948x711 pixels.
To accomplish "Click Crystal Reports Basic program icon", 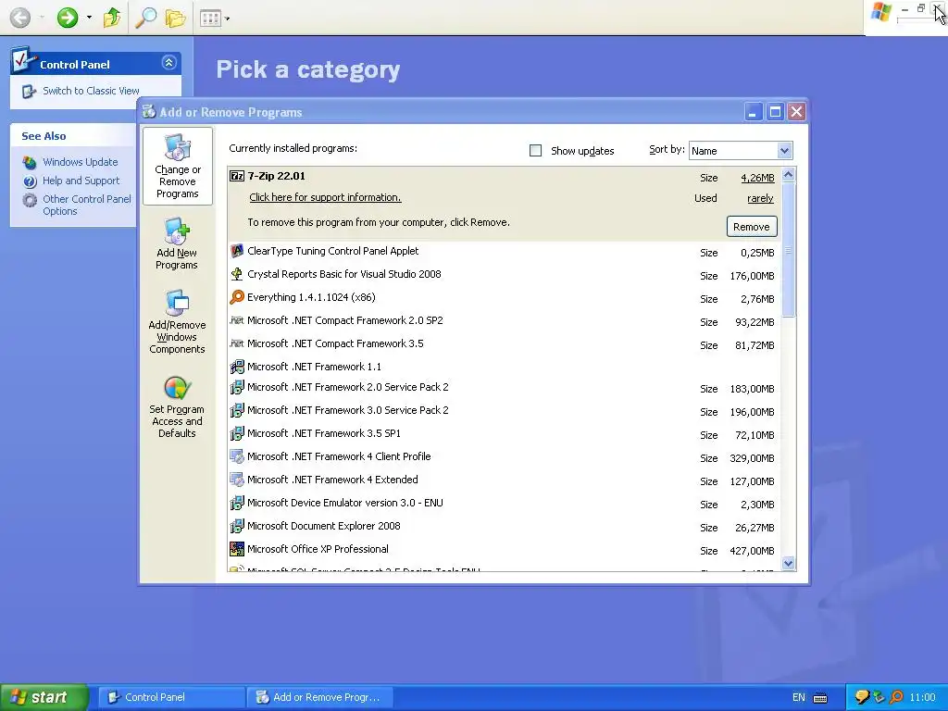I will coord(237,274).
